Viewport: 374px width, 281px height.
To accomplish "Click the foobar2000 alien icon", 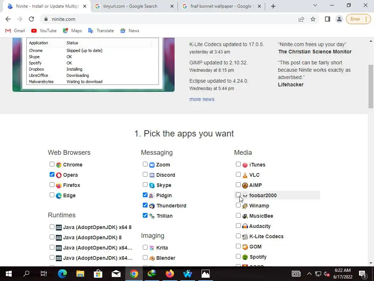I will 245,196.
